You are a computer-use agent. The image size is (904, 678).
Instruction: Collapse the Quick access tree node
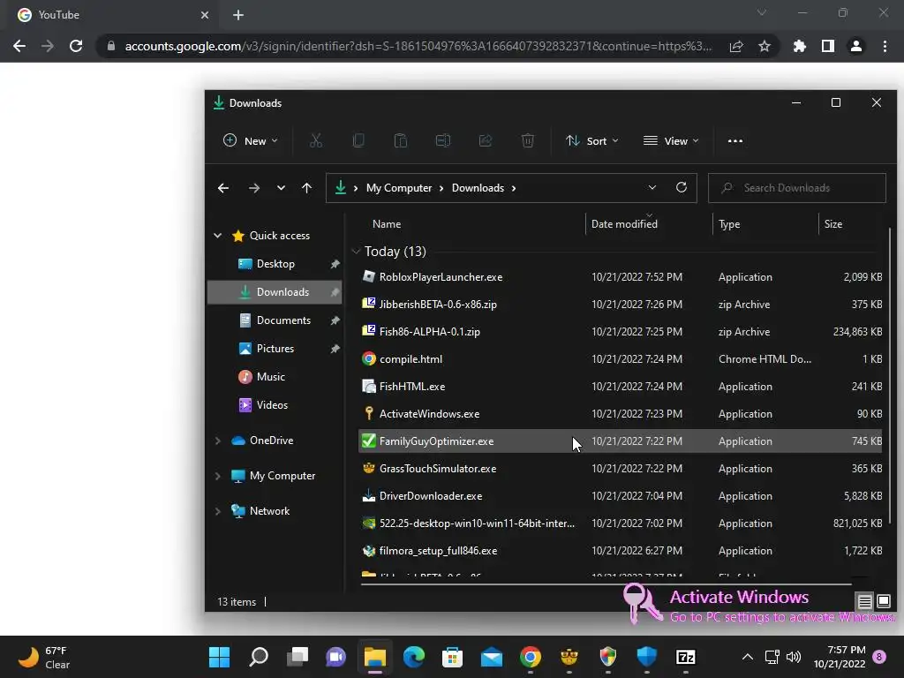[x=217, y=235]
